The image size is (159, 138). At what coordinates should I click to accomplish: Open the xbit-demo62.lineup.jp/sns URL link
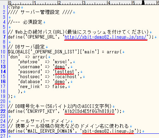(106, 37)
